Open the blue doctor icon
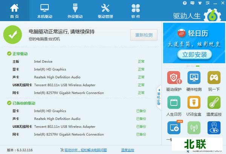226x154 pixels. click(x=214, y=128)
